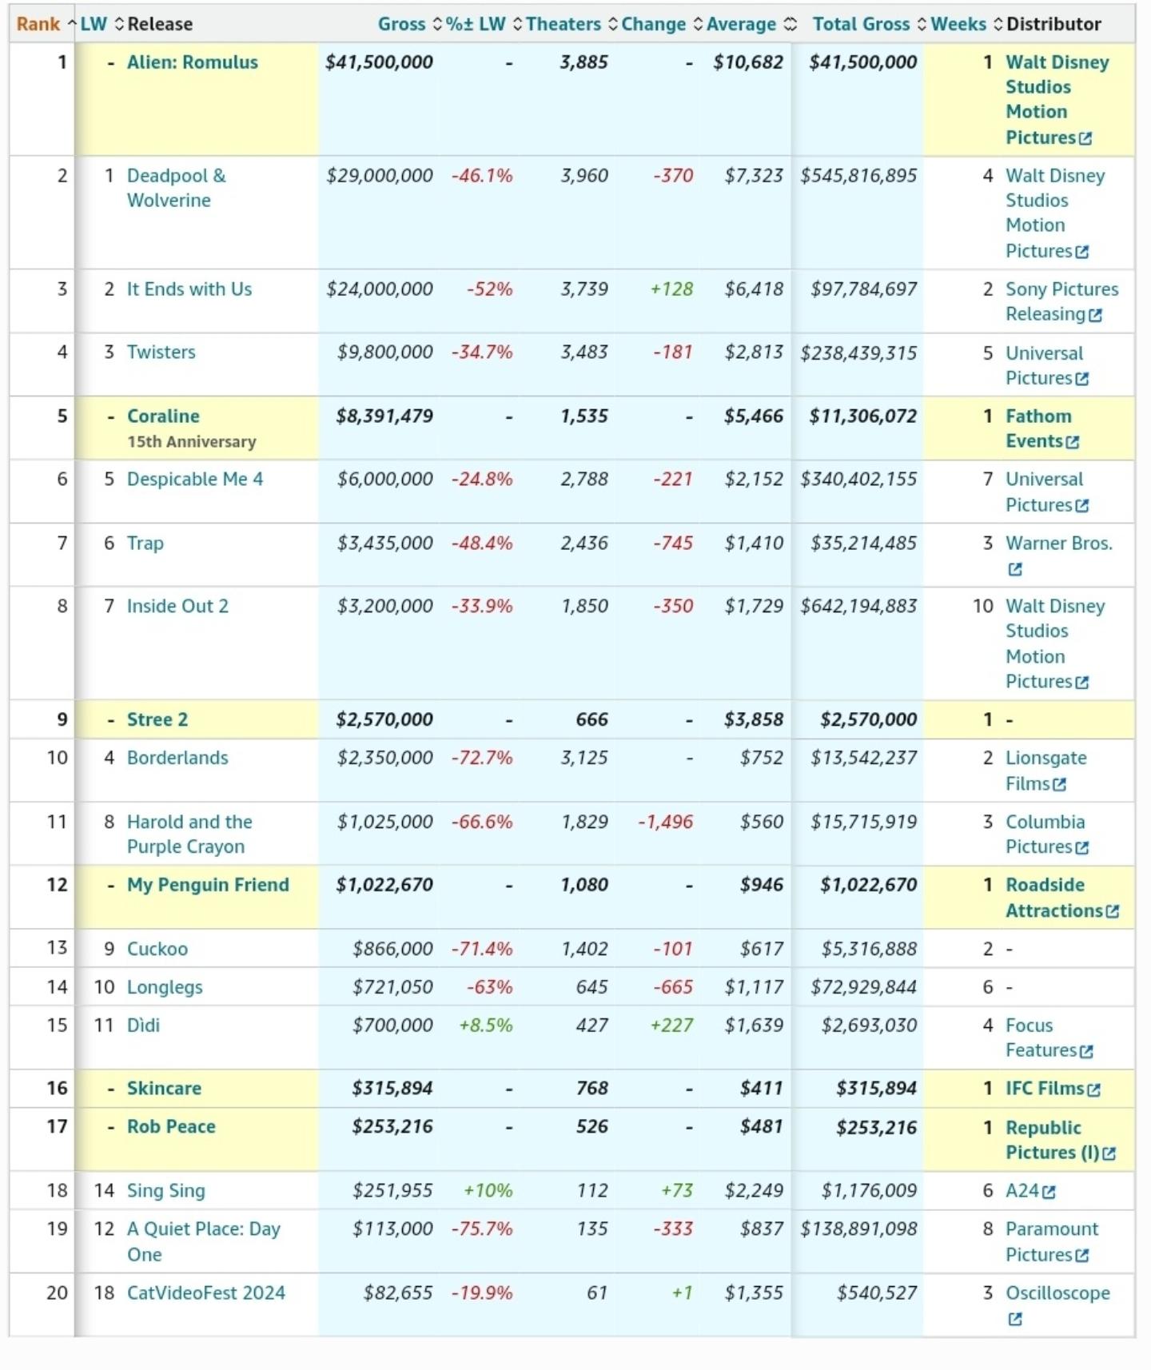Open the Sing Sing release link
1151x1370 pixels.
[166, 1191]
